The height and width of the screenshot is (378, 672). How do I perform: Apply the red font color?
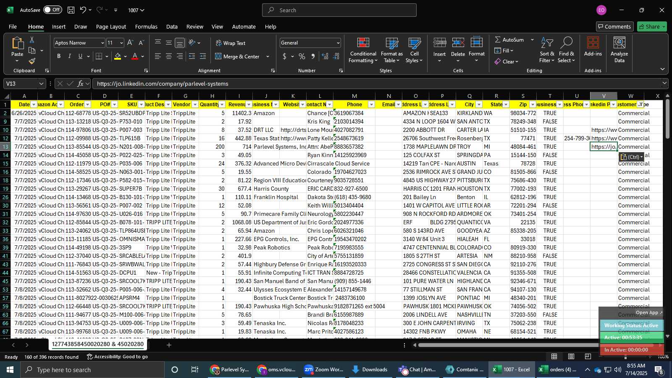135,56
